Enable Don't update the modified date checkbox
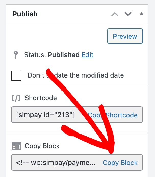 [16, 76]
